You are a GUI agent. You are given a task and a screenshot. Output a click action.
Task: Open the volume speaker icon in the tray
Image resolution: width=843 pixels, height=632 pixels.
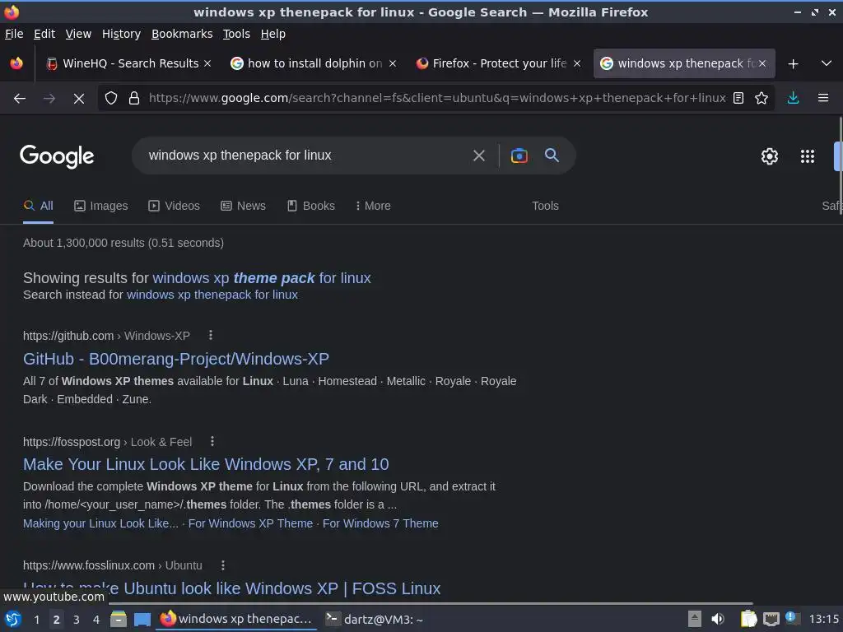pos(718,619)
